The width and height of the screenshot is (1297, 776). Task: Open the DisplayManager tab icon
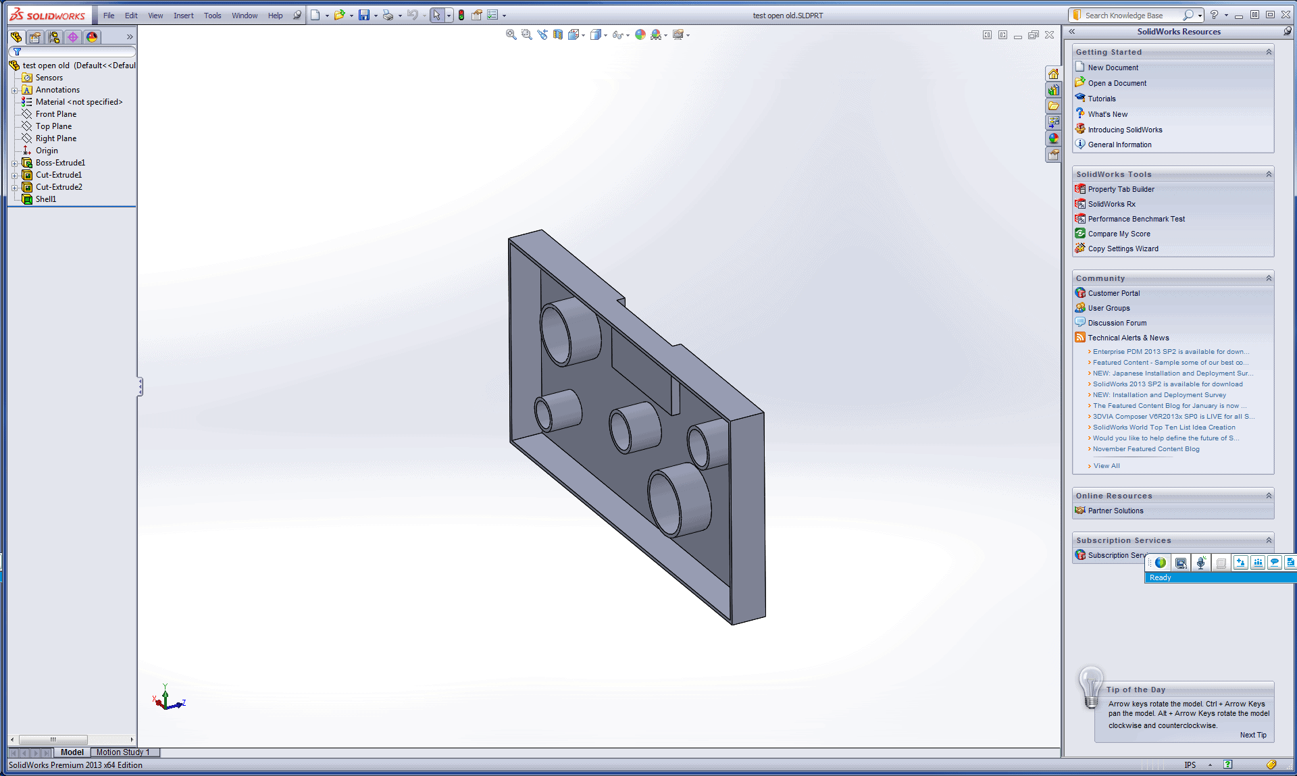[x=92, y=37]
